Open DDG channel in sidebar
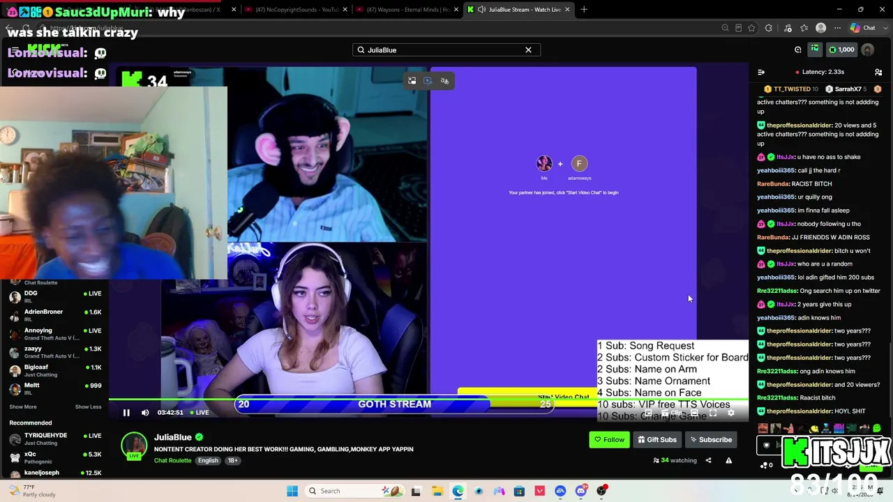 (x=56, y=296)
